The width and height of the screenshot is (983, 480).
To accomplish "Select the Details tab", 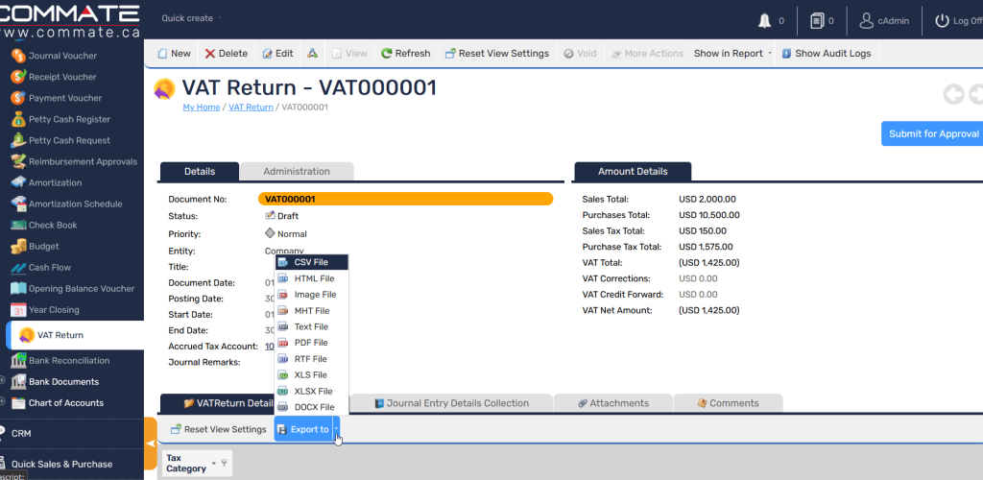I will tap(200, 172).
